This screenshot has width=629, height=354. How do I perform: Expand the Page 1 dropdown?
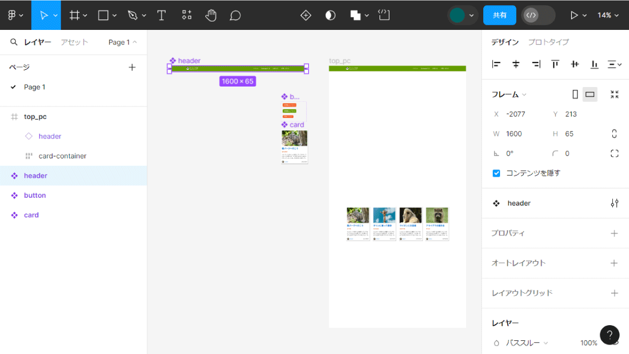click(x=123, y=42)
